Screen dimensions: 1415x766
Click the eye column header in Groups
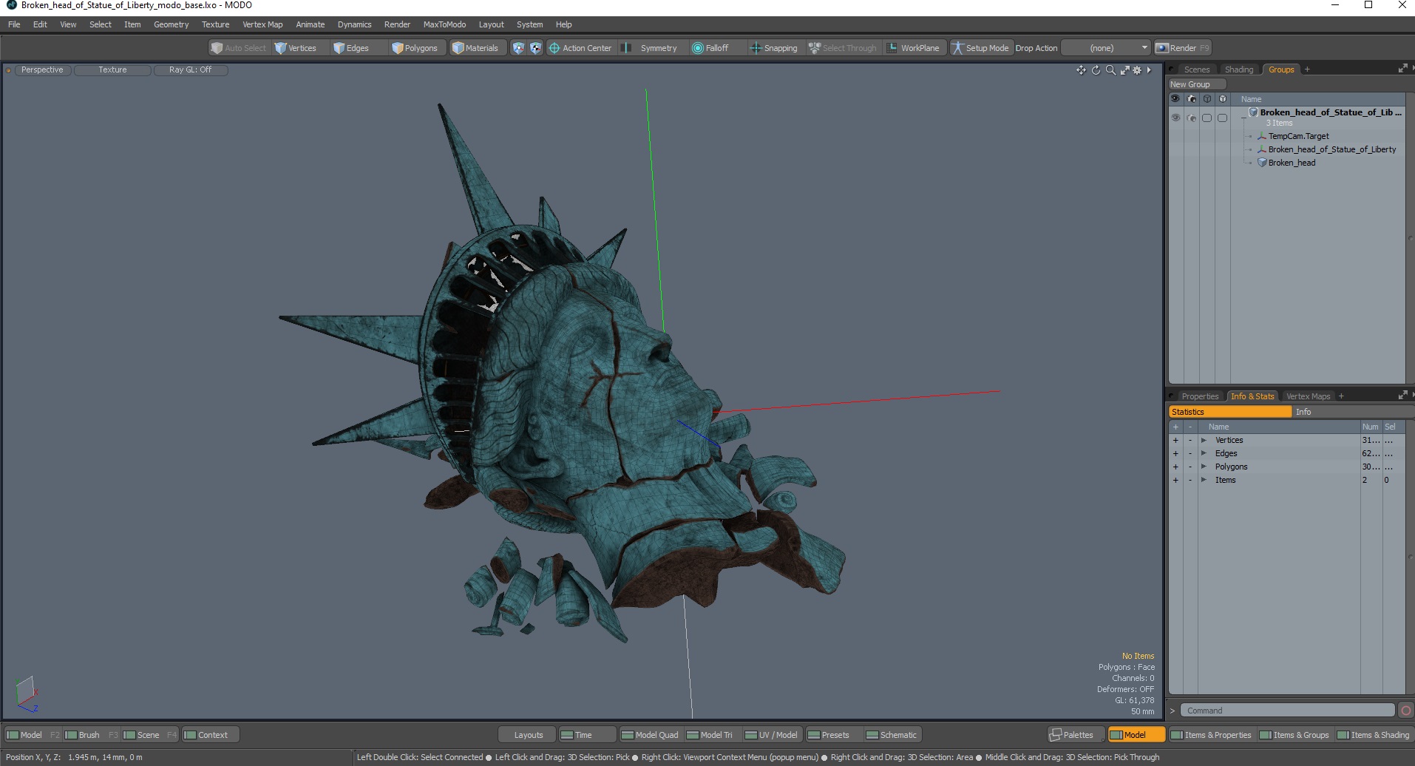click(1175, 98)
